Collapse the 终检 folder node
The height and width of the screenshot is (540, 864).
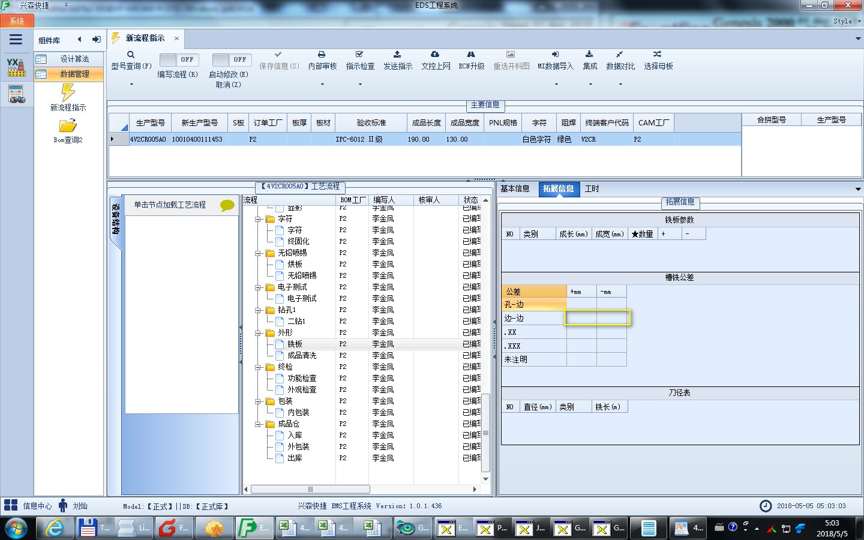pyautogui.click(x=259, y=367)
